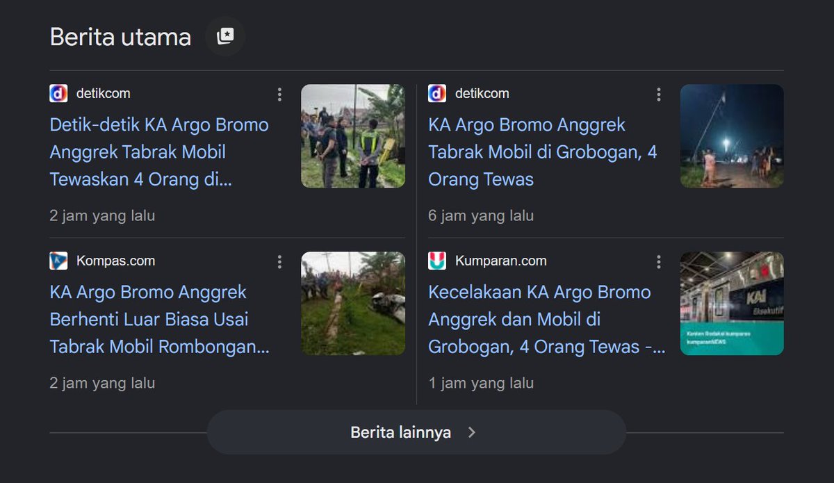This screenshot has height=483, width=834.
Task: Click Kompas.com source name
Action: tap(115, 261)
